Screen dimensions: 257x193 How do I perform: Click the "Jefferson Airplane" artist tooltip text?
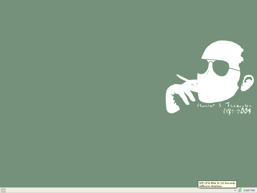pyautogui.click(x=210, y=186)
